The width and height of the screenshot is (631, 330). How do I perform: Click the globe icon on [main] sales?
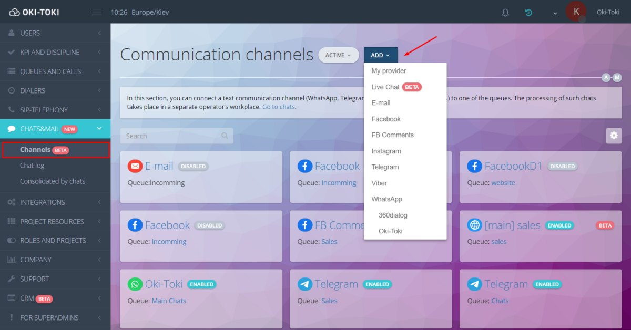(474, 225)
